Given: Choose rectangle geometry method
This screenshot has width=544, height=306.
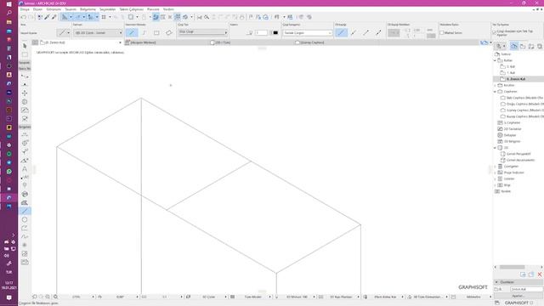Looking at the screenshot, I should pyautogui.click(x=156, y=32).
